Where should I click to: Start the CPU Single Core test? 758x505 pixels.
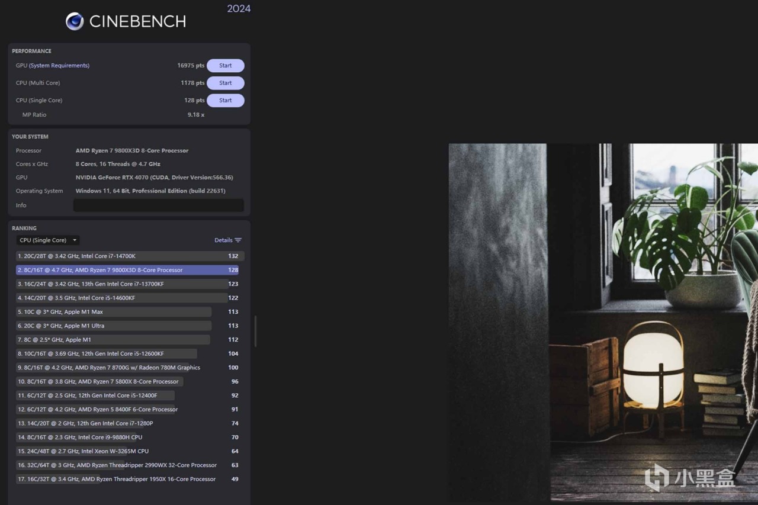[226, 100]
